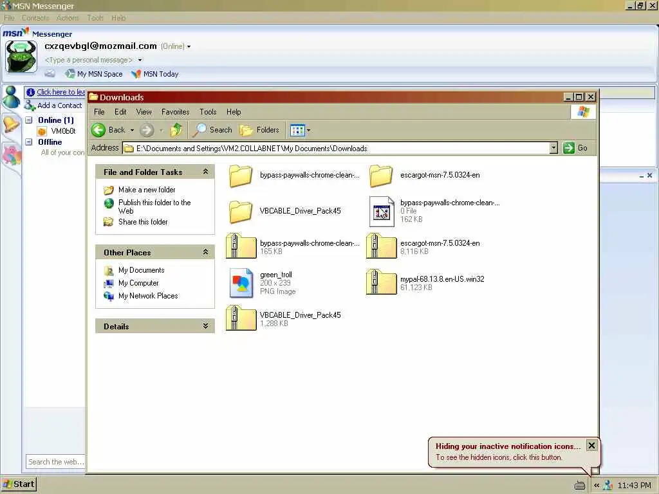Open Back button history dropdown arrow
This screenshot has height=494, width=659.
[132, 130]
